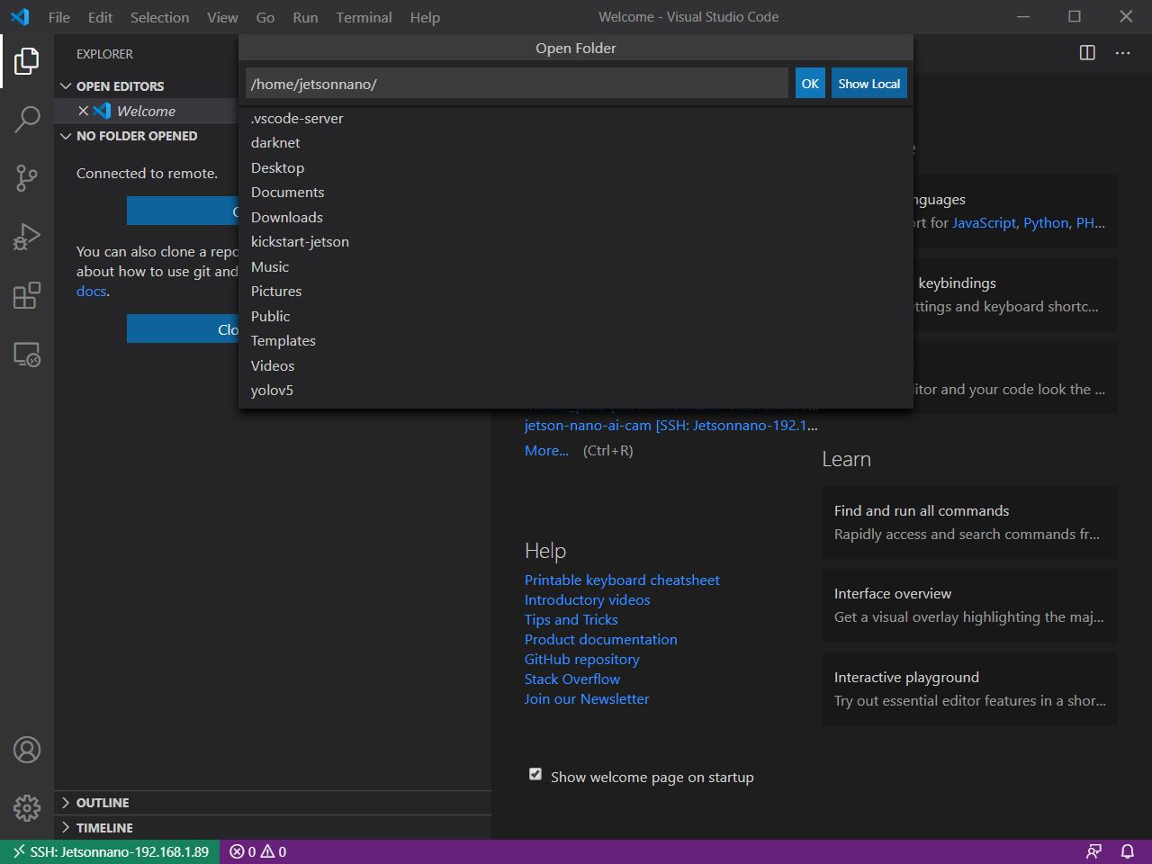Viewport: 1152px width, 864px height.
Task: Open the Search view icon
Action: [x=27, y=119]
